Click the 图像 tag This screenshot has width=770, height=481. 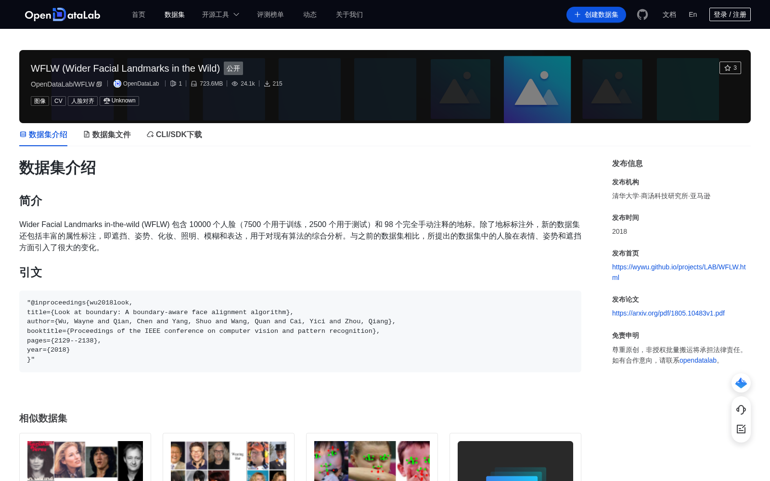40,101
